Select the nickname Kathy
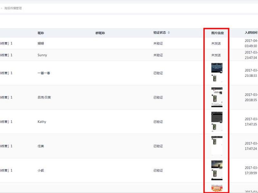The height and width of the screenshot is (193, 258). point(42,122)
